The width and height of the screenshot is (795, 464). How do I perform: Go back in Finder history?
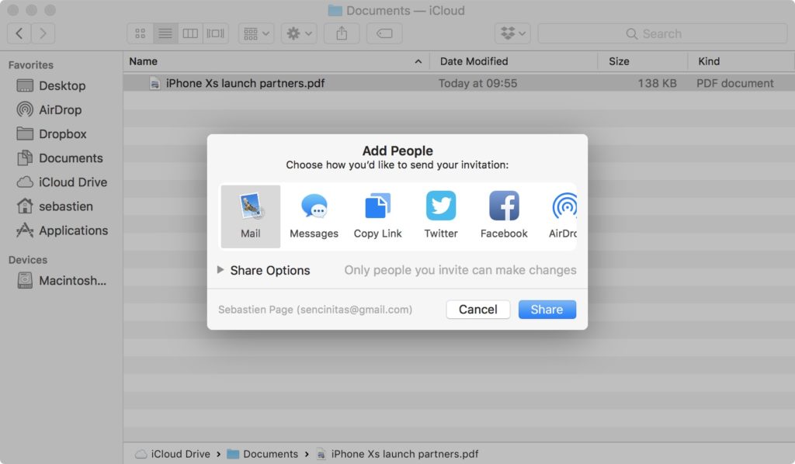point(19,33)
